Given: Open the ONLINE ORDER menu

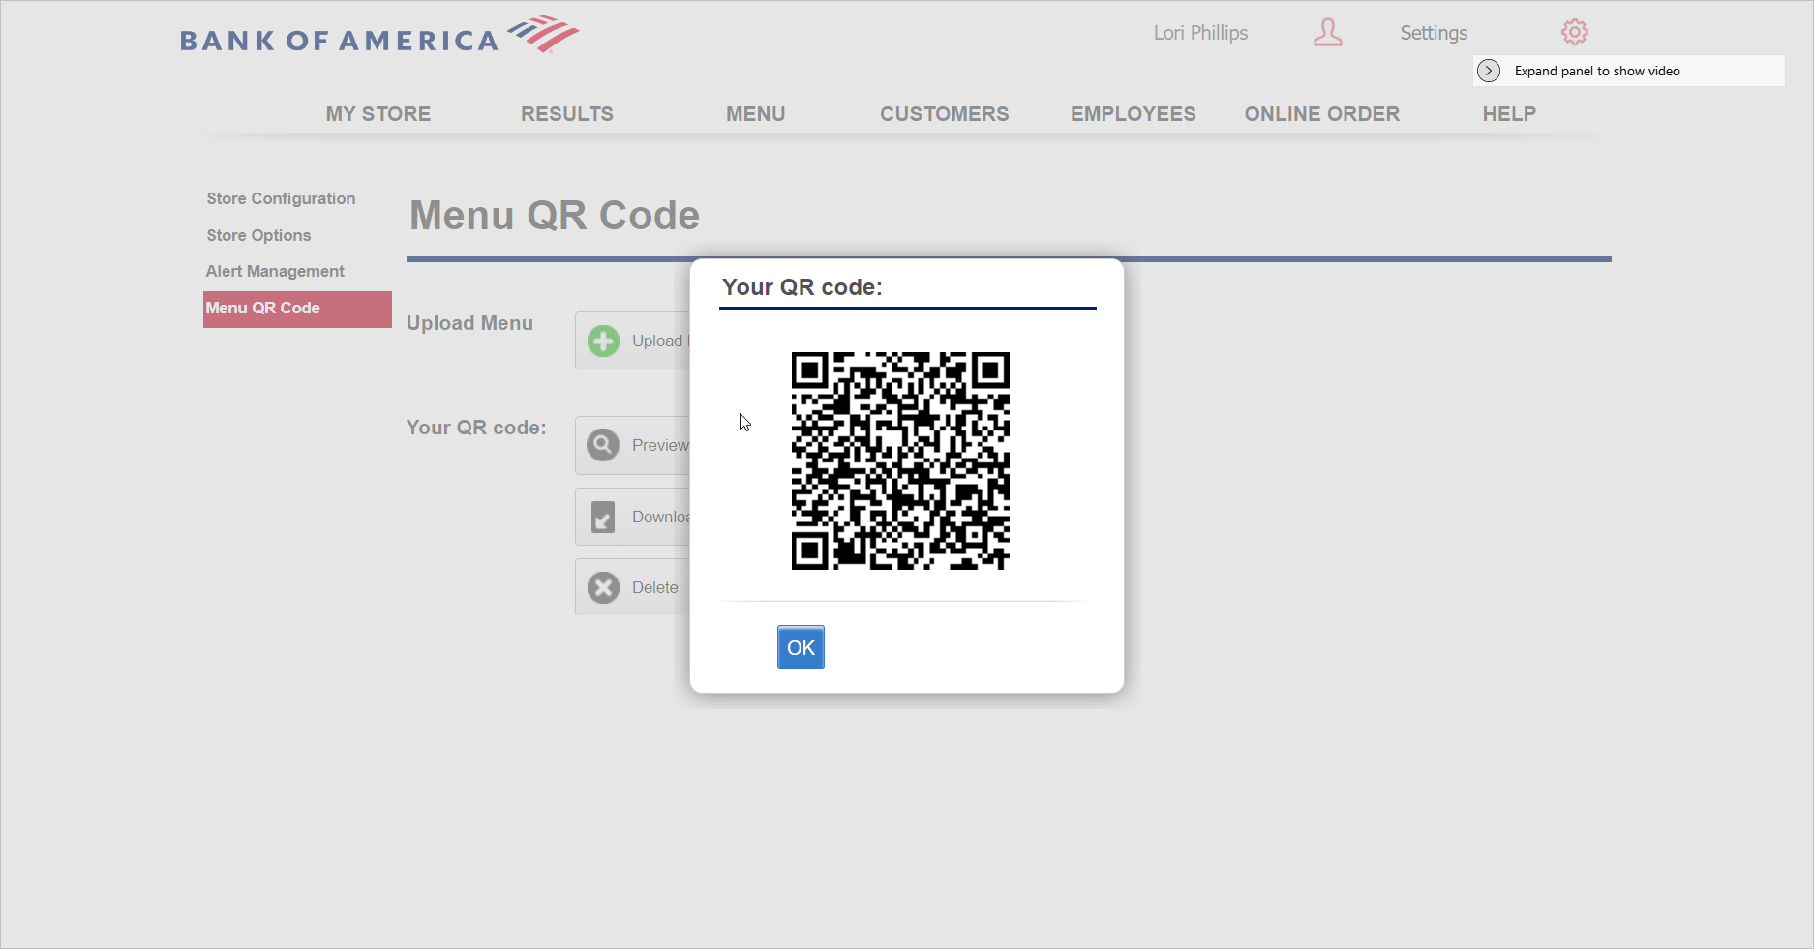Looking at the screenshot, I should tap(1322, 113).
